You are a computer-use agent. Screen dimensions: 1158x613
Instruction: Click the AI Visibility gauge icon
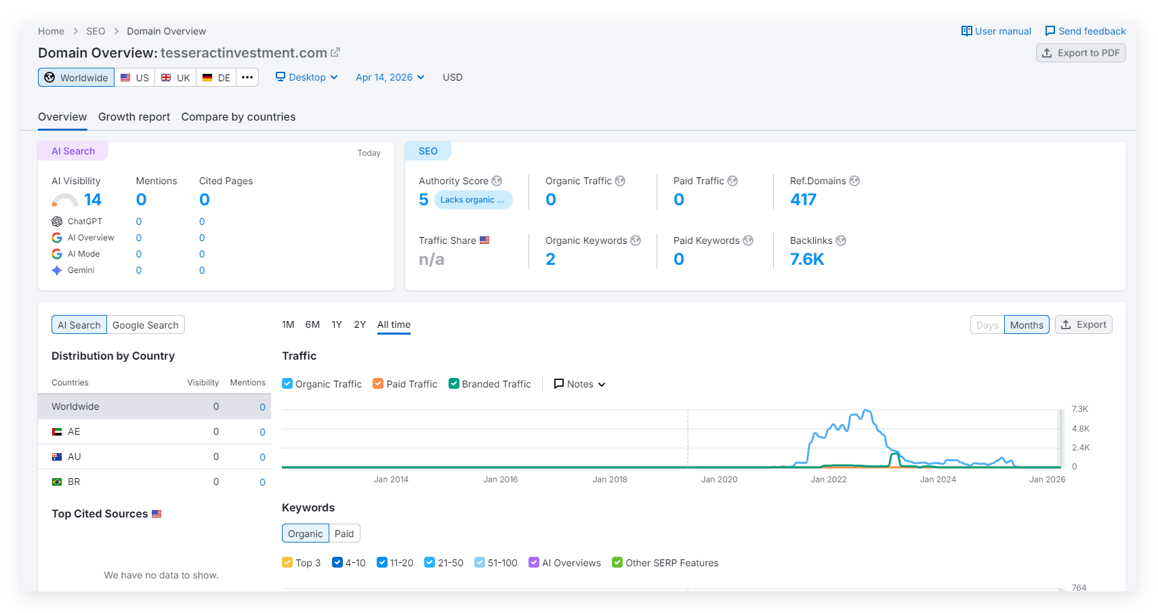tap(65, 200)
